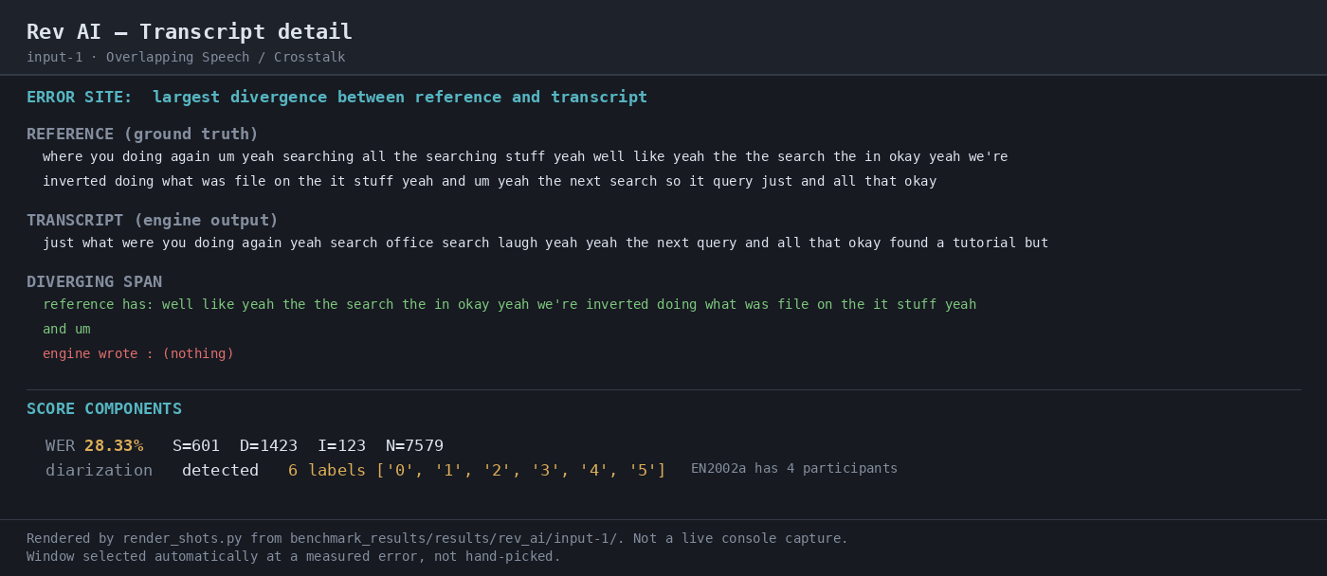Click green line starting 'reference has: well like'
Screen dimensions: 1327x576
[509, 305]
